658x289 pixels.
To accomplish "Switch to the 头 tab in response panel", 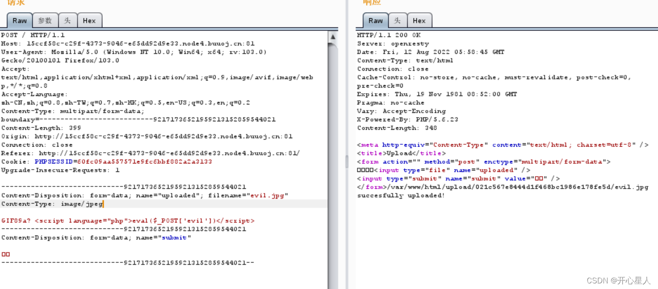I will 398,21.
